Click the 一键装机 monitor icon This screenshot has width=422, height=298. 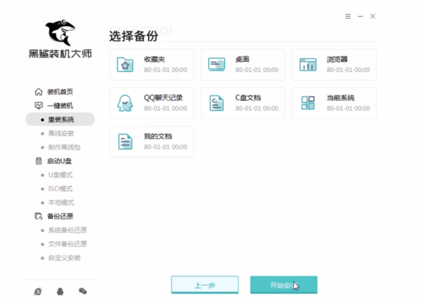tap(38, 105)
